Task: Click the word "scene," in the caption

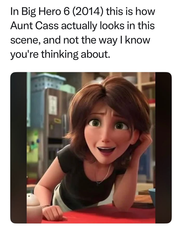Action: point(26,41)
